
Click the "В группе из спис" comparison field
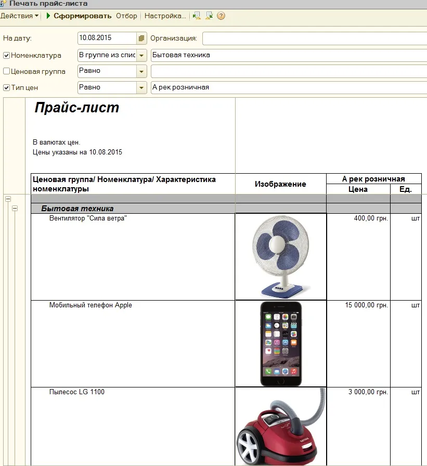click(x=107, y=55)
